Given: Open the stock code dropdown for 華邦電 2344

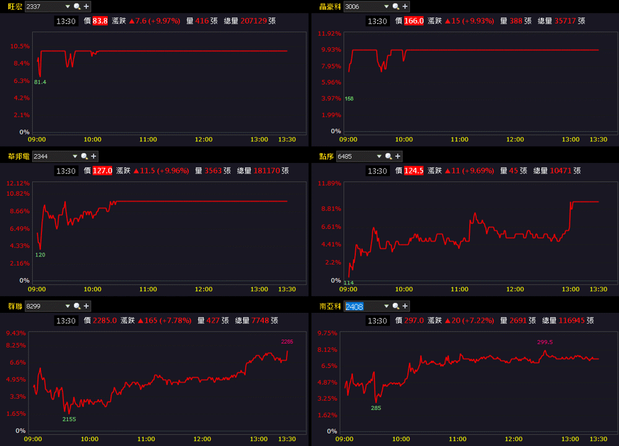Looking at the screenshot, I should tap(75, 156).
